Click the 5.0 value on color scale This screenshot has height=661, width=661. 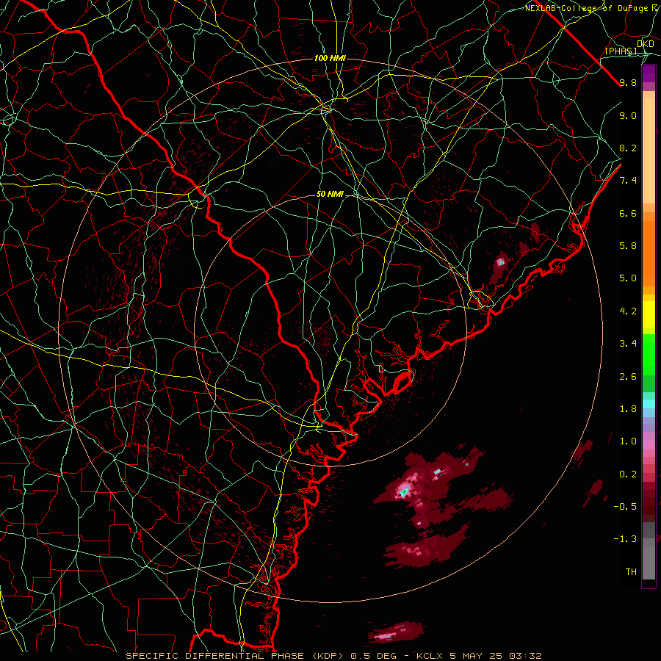[x=628, y=278]
